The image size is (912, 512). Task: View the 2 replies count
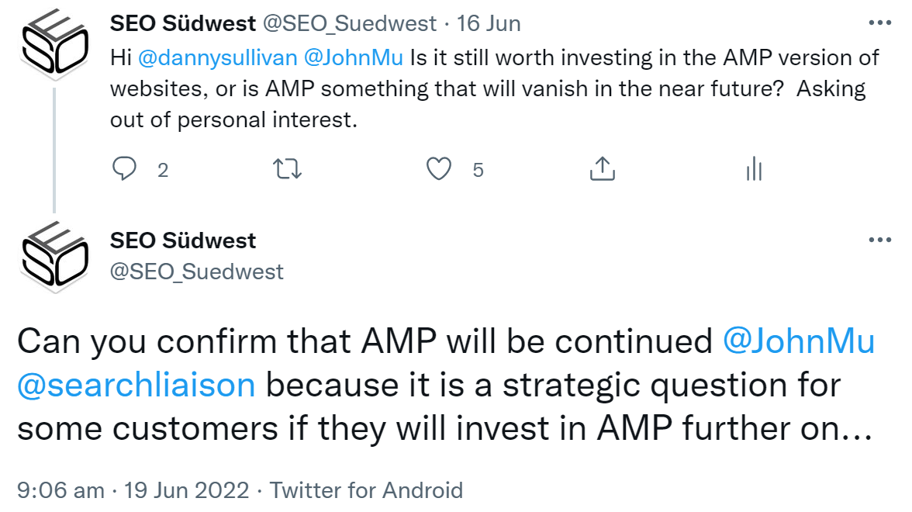(x=164, y=170)
